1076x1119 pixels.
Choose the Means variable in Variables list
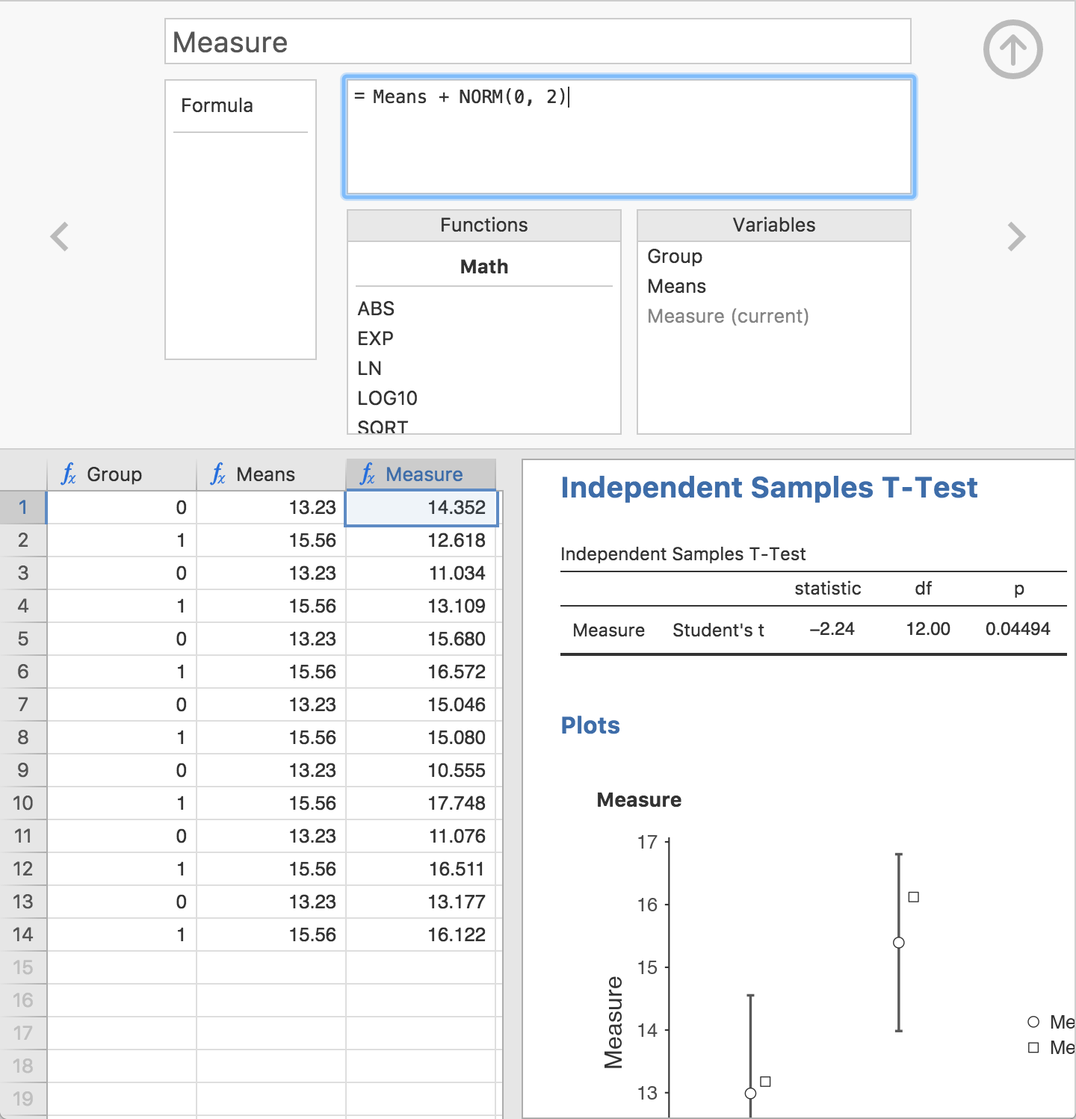tap(676, 286)
